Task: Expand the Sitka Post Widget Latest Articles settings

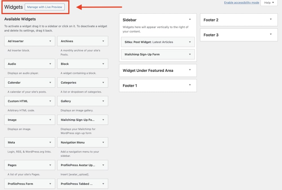Action: pyautogui.click(x=190, y=42)
